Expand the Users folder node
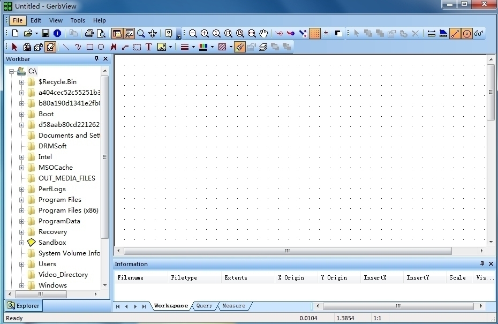This screenshot has height=324, width=498. [x=21, y=264]
